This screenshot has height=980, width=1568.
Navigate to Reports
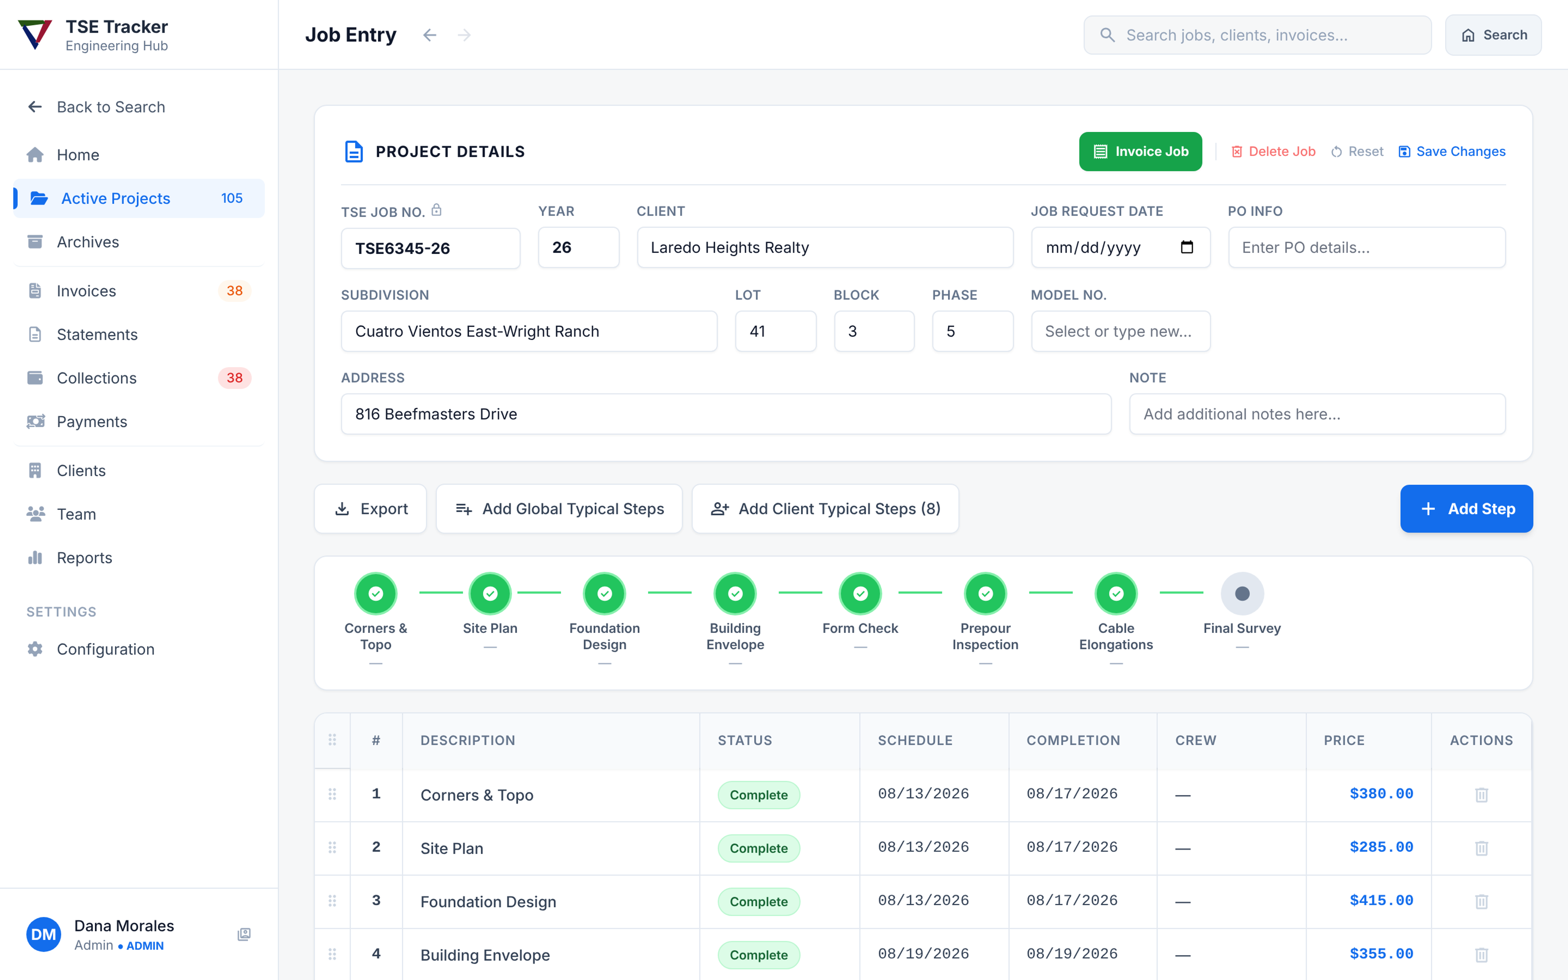point(139,557)
